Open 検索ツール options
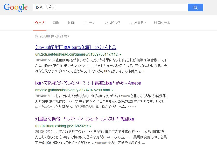Viewport: 217px width, 152px height. pos(162,23)
